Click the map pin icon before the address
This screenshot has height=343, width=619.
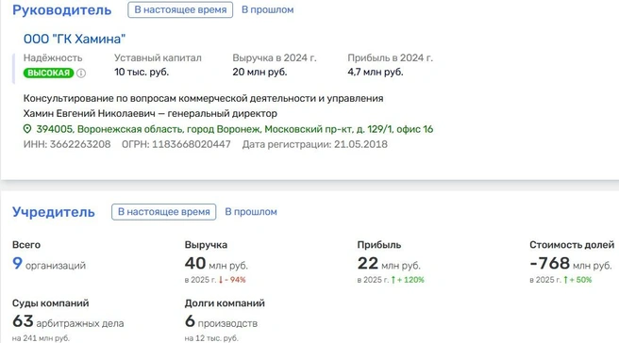pos(27,129)
